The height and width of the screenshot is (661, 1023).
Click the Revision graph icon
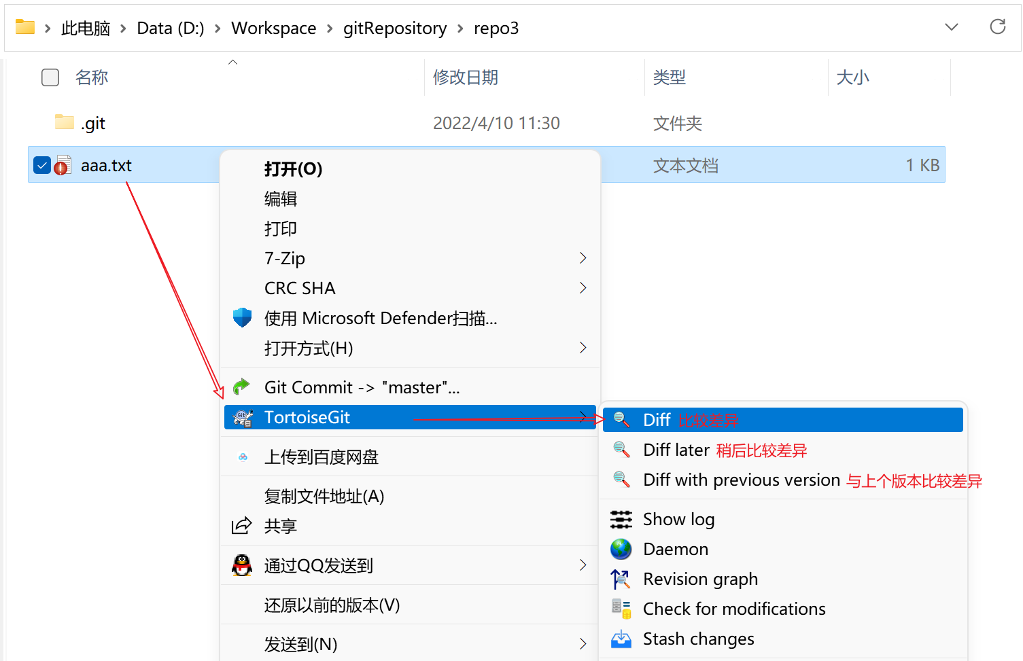(621, 579)
